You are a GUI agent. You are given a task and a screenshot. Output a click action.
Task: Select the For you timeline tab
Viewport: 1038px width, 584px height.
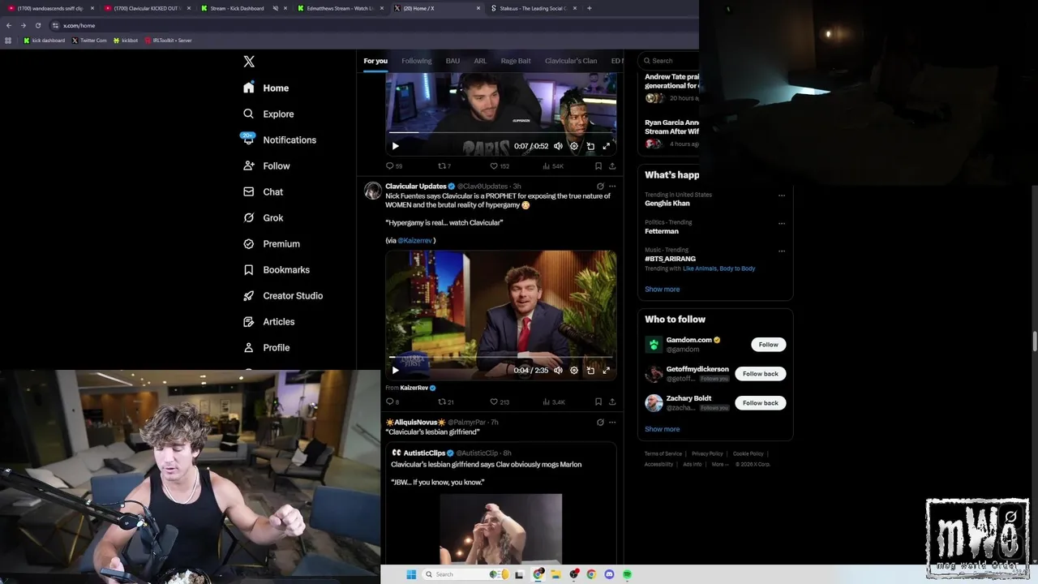point(375,61)
